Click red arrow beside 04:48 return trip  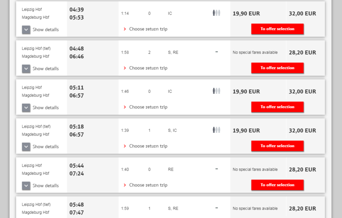(125, 68)
